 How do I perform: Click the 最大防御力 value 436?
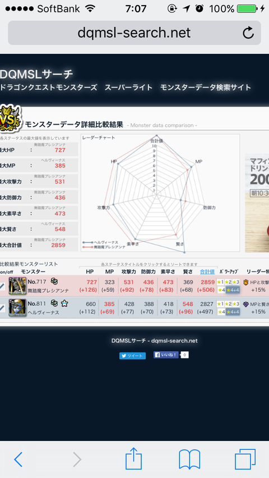pos(60,197)
